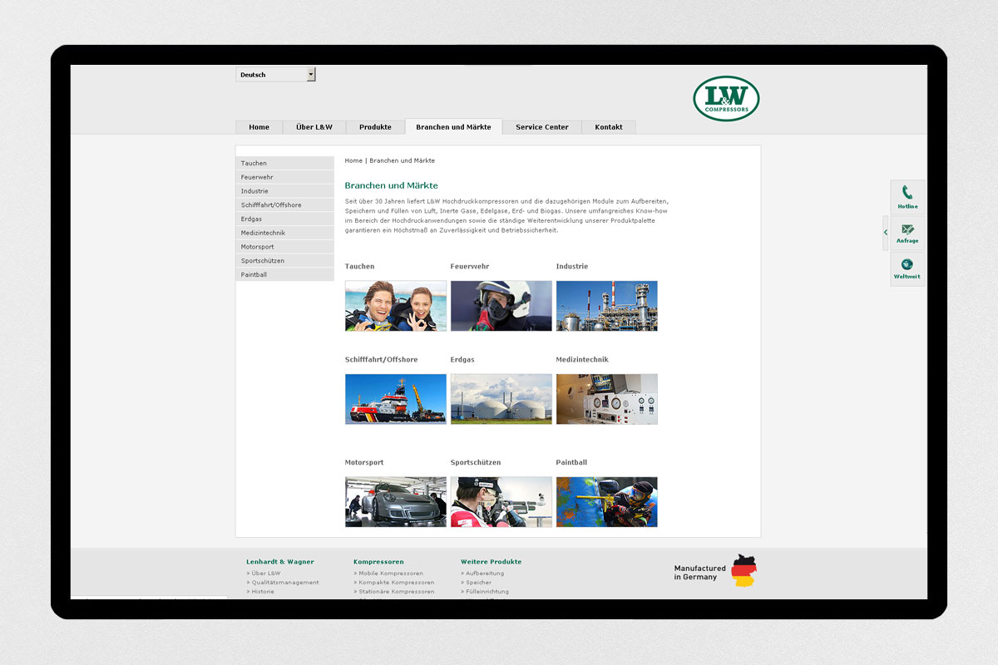
Task: Select the Motorsport car thumbnail
Action: click(x=395, y=501)
